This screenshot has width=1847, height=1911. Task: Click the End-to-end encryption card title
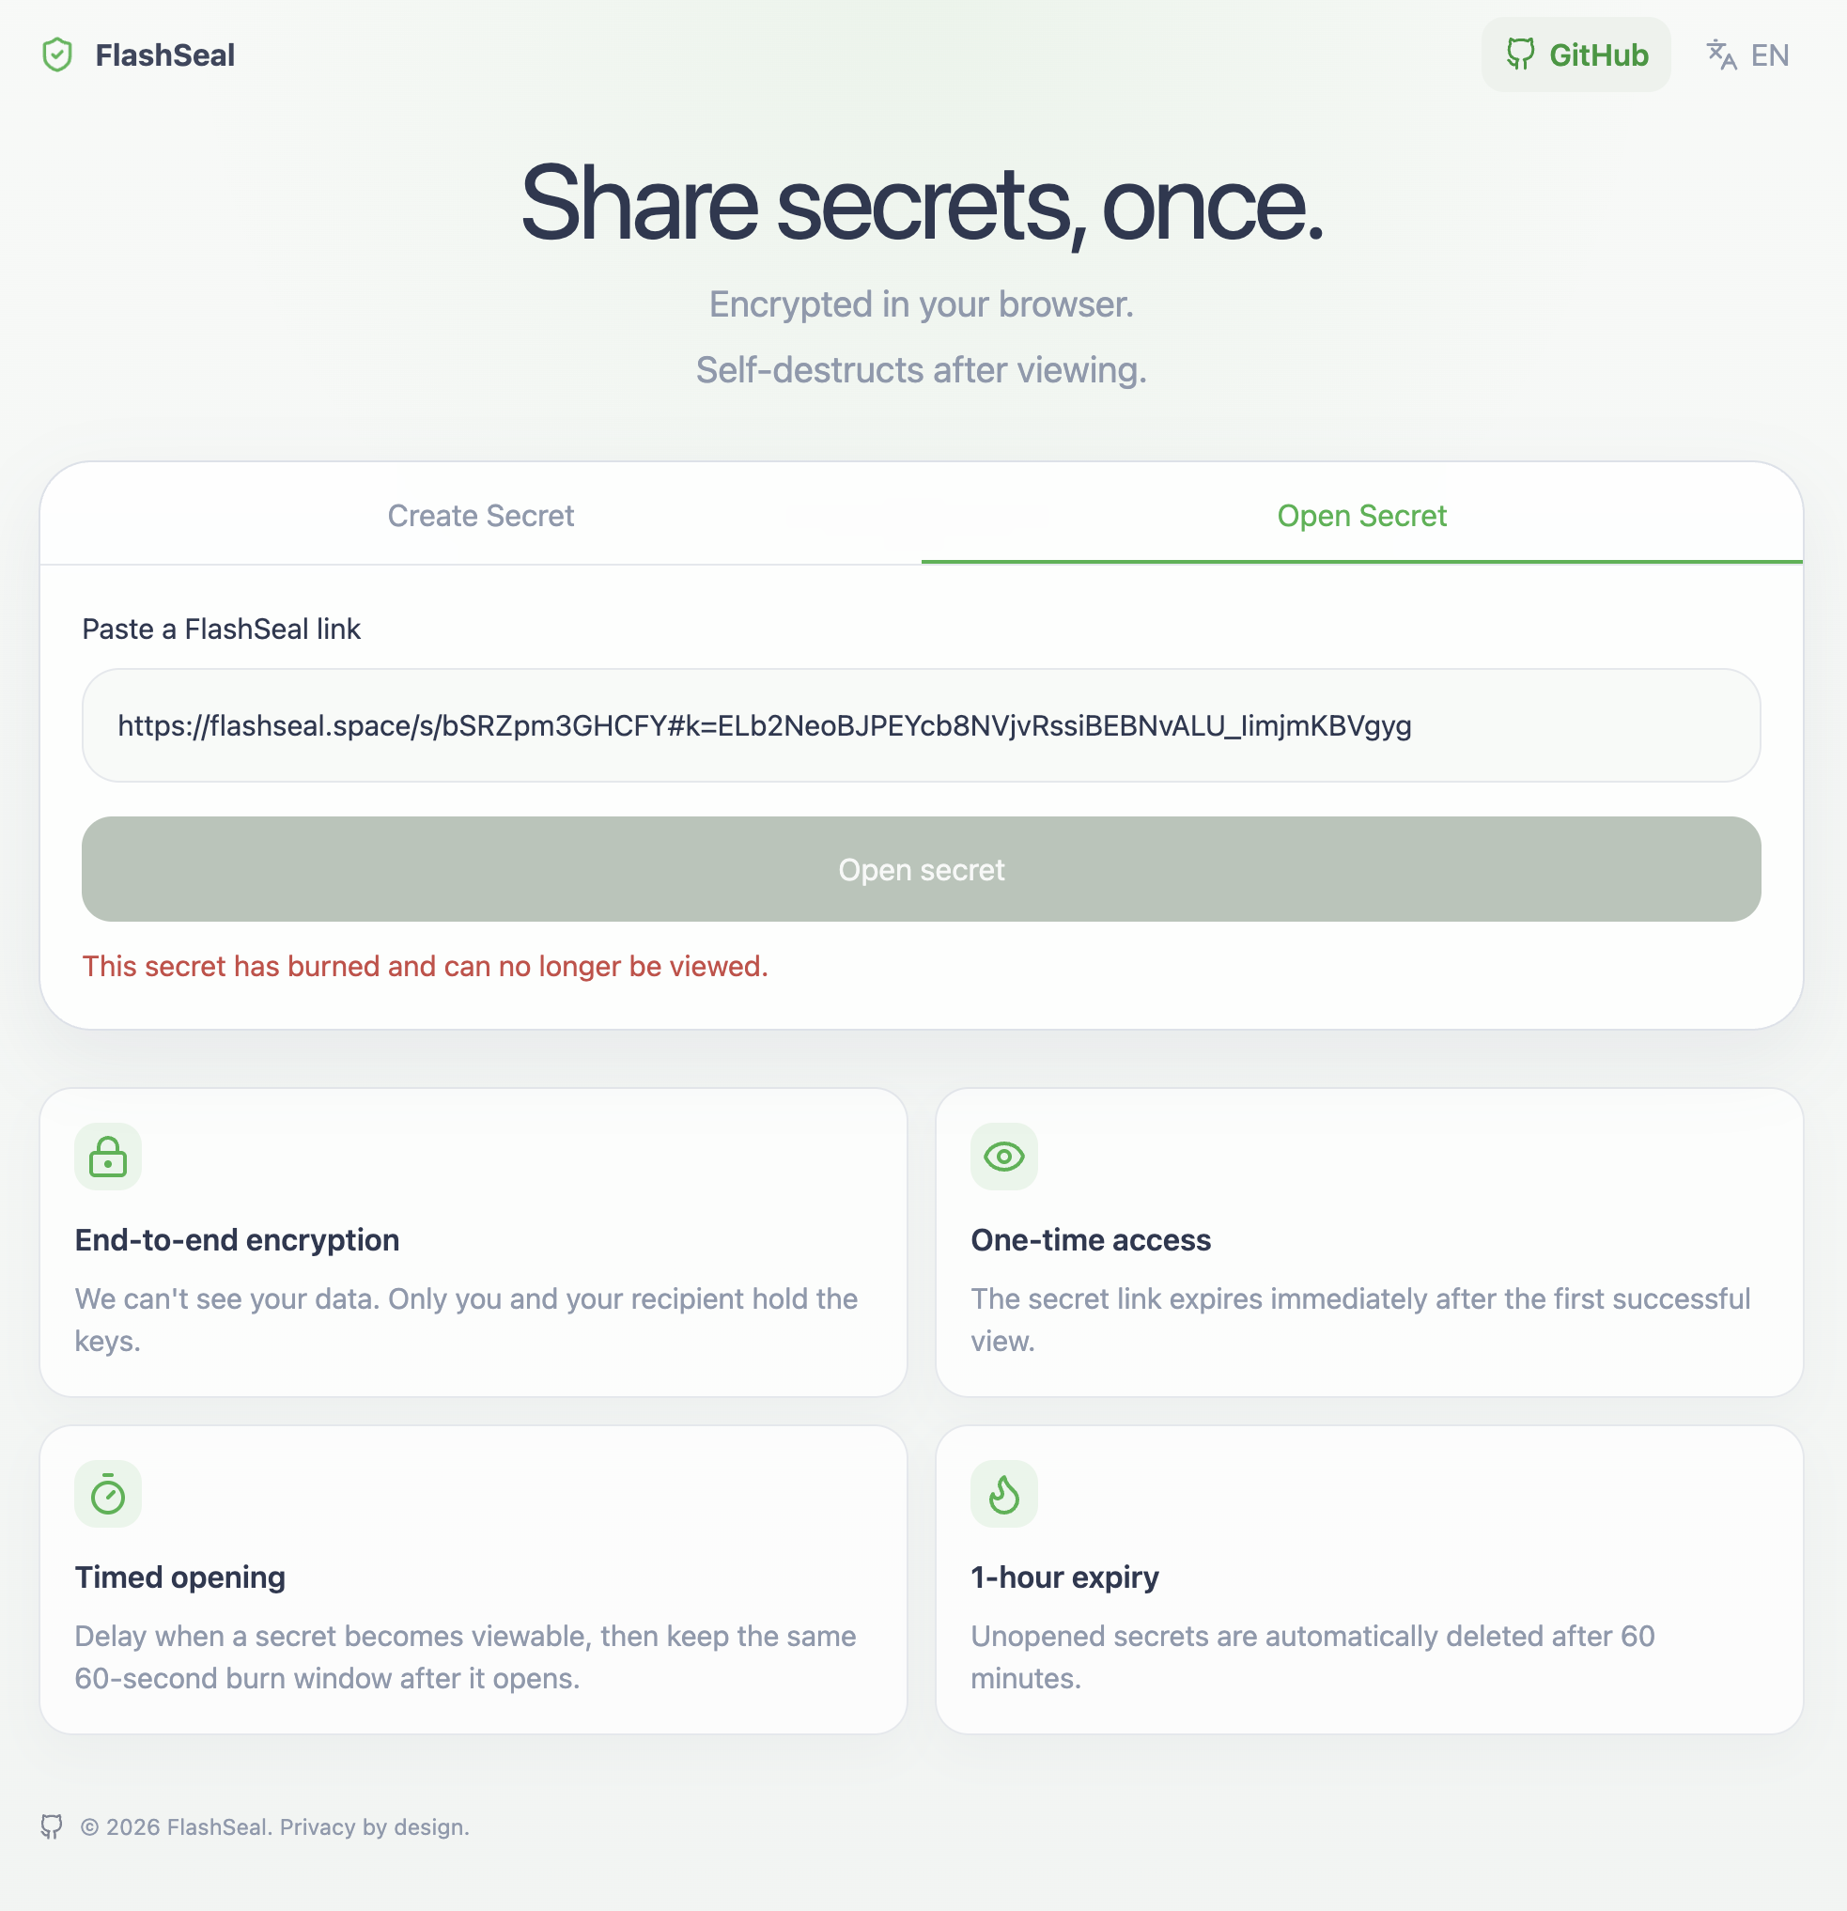click(x=237, y=1240)
